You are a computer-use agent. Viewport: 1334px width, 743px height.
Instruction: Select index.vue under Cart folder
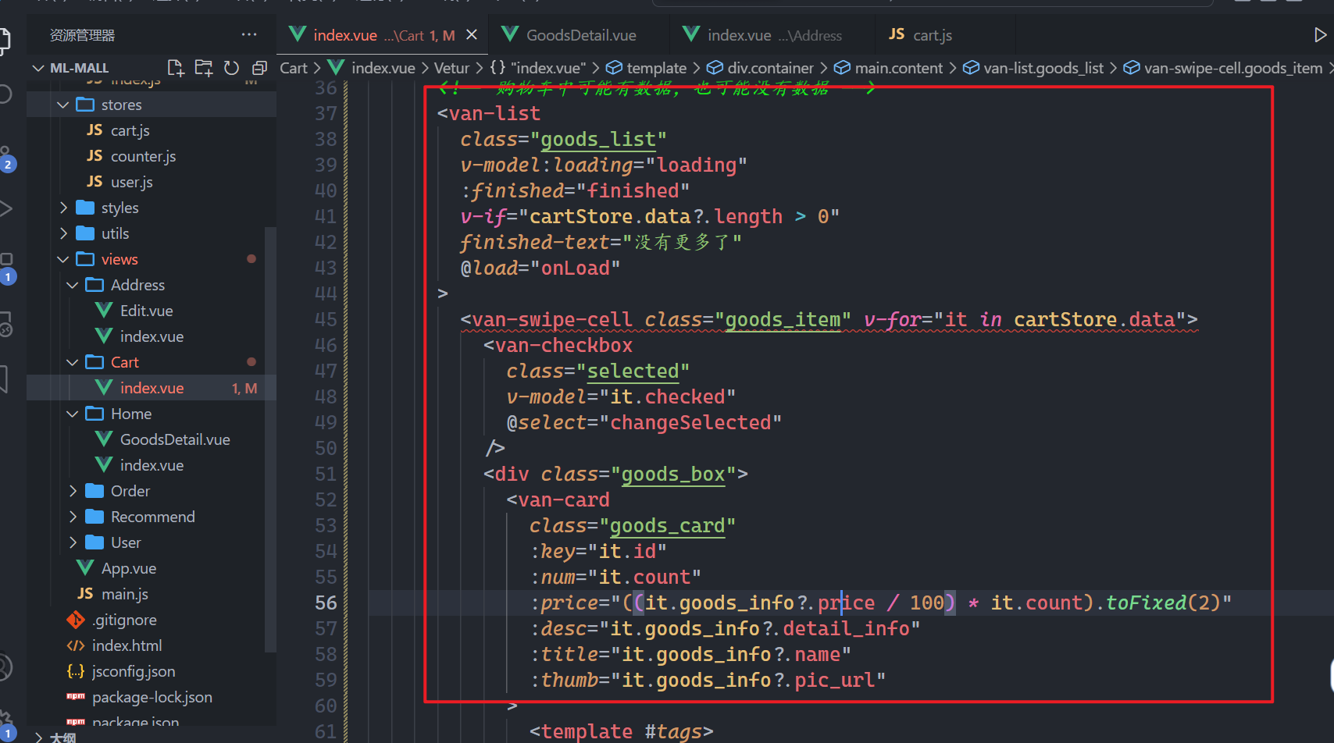tap(152, 388)
